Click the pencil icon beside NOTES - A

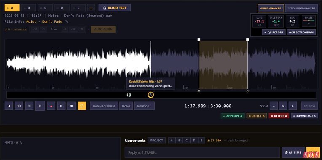coord(21,143)
